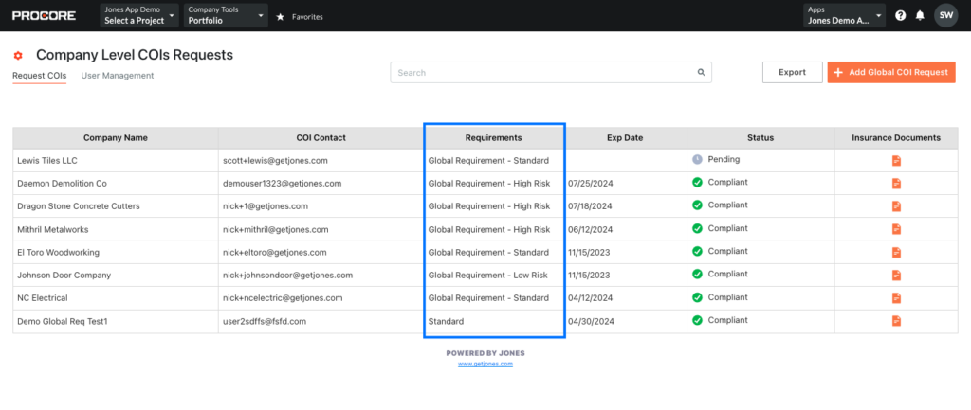
Task: Select Dragon Stone Concrete Cutters company name
Action: tap(79, 206)
